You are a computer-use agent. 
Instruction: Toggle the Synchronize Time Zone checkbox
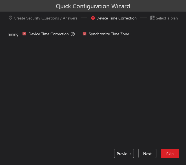coord(85,34)
